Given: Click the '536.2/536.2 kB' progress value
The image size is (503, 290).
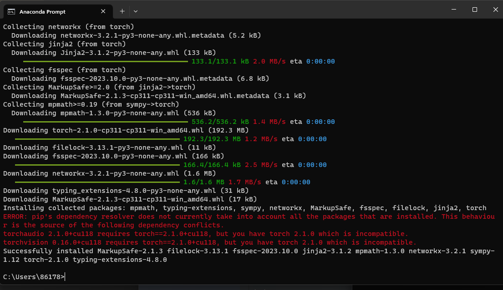Looking at the screenshot, I should click(x=220, y=122).
